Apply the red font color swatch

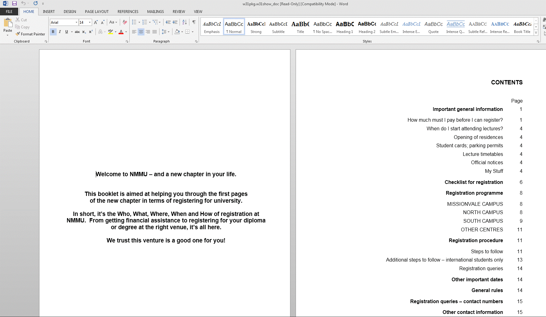point(121,32)
